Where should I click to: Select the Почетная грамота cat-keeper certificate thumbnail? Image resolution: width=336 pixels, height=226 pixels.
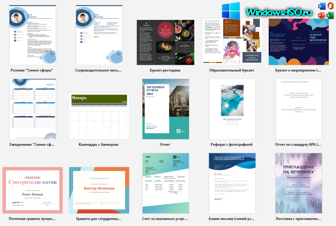(x=32, y=190)
